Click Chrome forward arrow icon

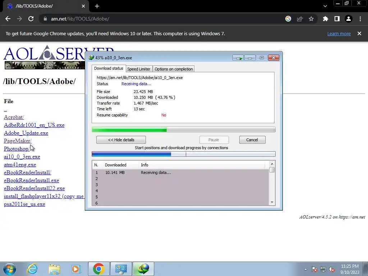(19, 19)
